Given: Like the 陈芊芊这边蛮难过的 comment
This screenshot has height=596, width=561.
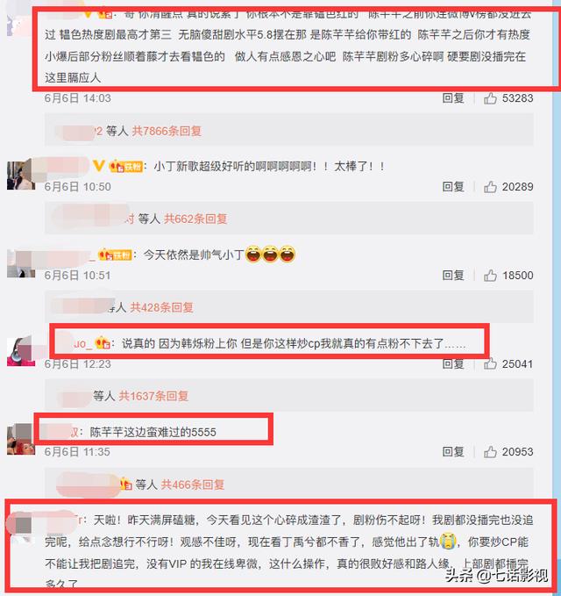Looking at the screenshot, I should (490, 452).
